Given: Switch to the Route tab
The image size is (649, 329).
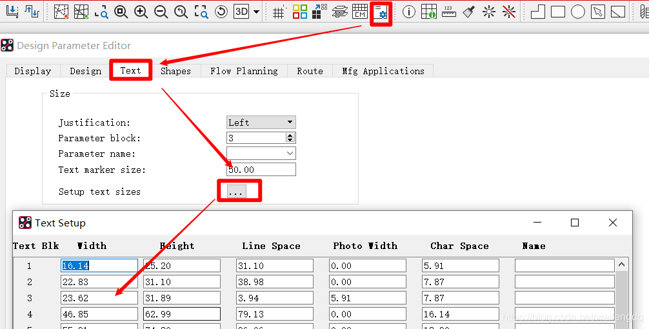Looking at the screenshot, I should coord(310,71).
